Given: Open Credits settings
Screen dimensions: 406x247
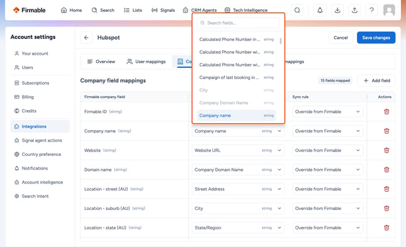Looking at the screenshot, I should pyautogui.click(x=40, y=111).
